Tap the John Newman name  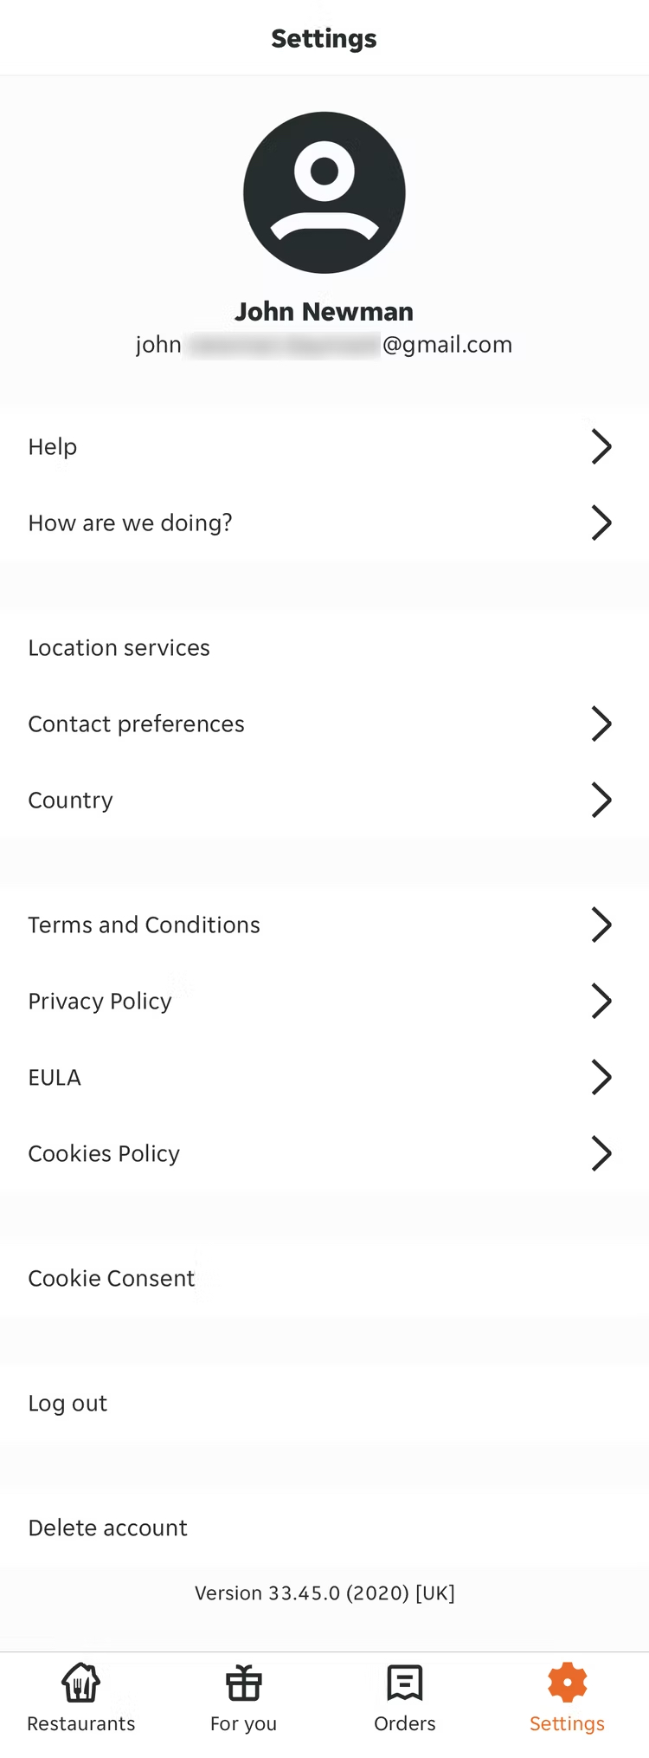(324, 312)
